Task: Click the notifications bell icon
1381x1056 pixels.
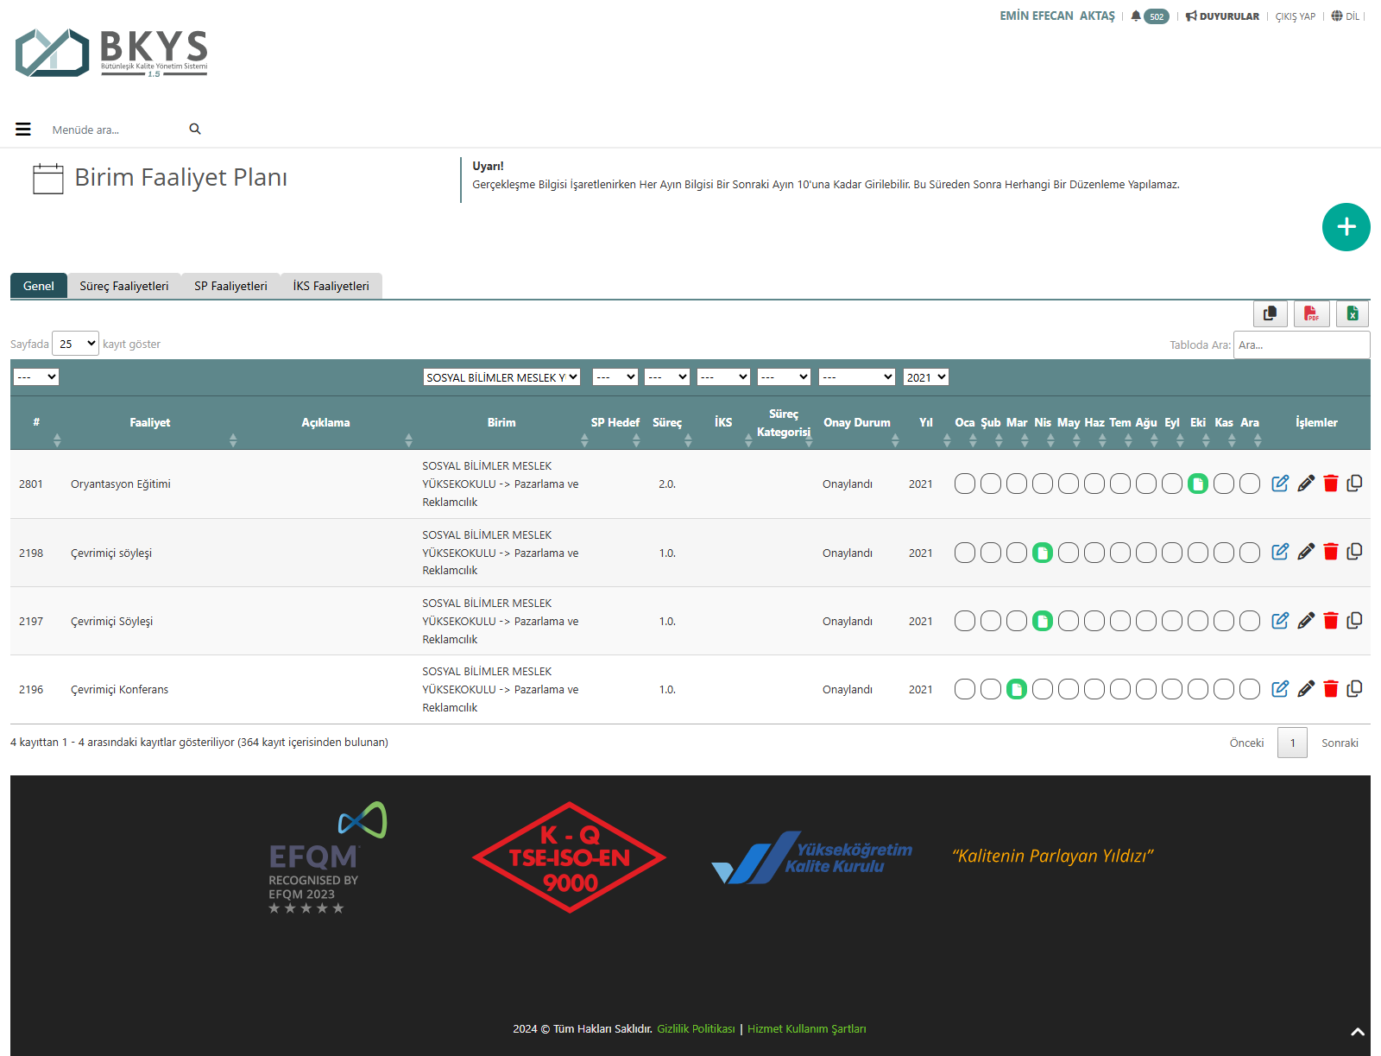Action: [x=1136, y=16]
